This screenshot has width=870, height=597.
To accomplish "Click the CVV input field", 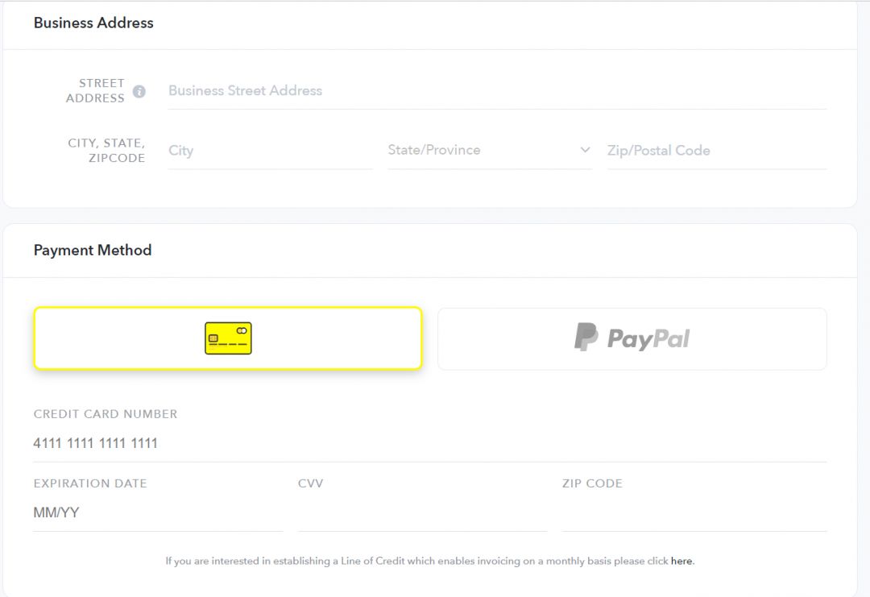I will [x=422, y=512].
